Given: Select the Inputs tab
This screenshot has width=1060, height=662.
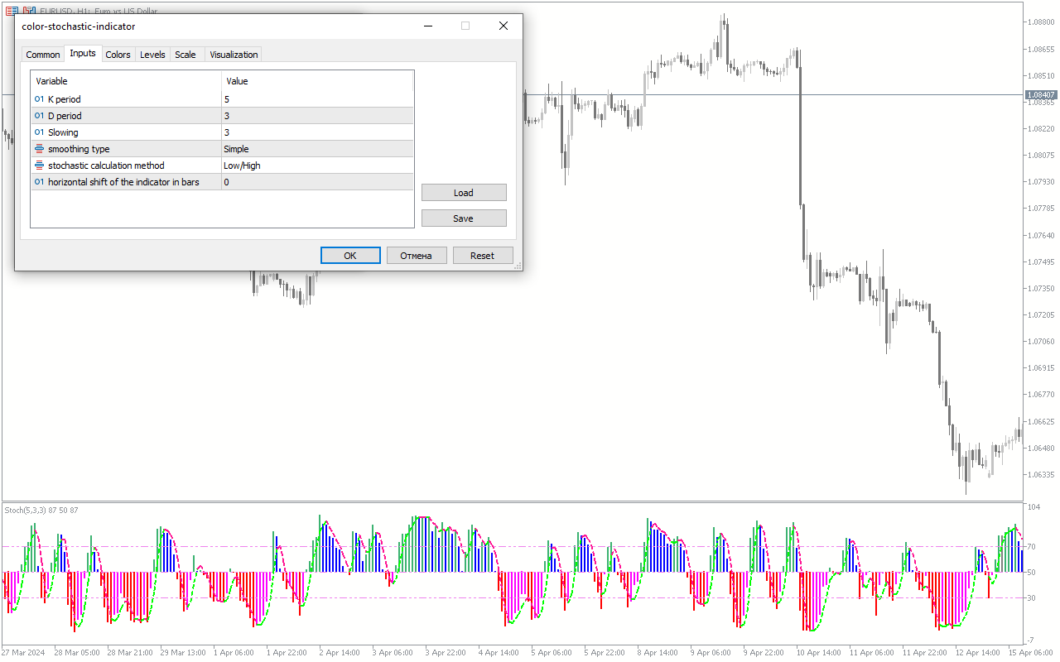Looking at the screenshot, I should 83,53.
